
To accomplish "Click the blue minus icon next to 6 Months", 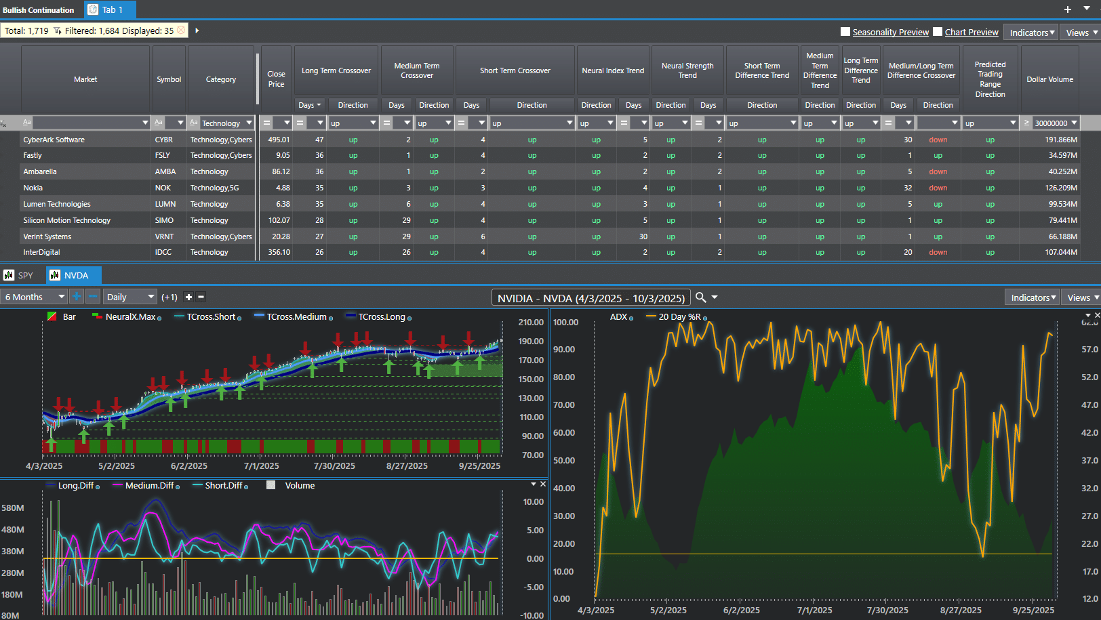I will 93,297.
